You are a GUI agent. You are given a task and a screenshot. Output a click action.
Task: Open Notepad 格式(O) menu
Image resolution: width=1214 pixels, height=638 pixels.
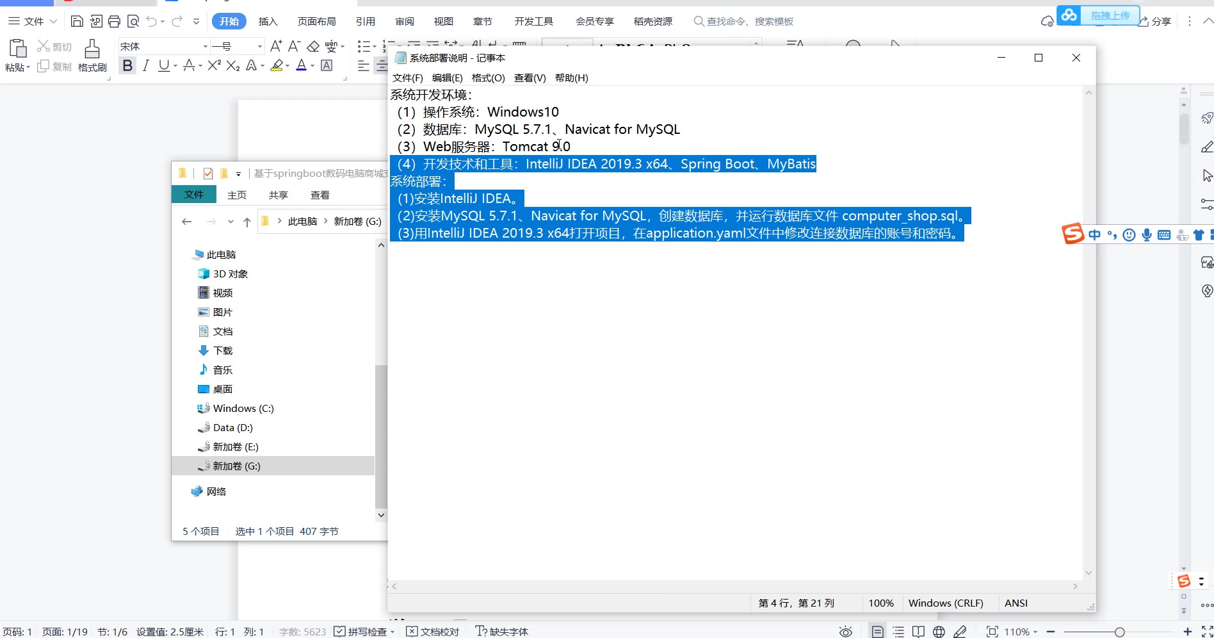[x=488, y=78]
